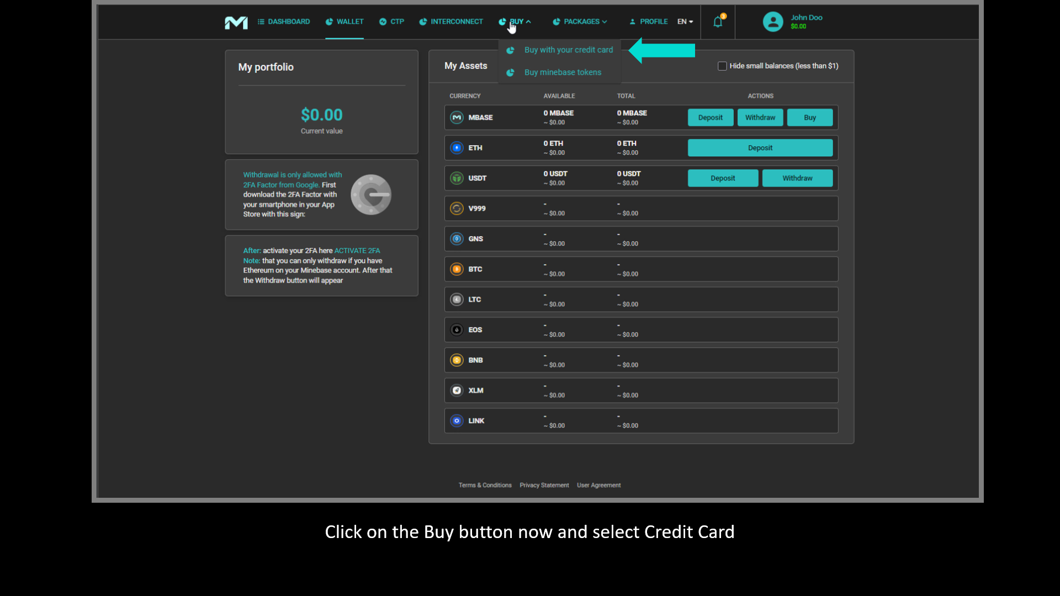
Task: Click the BTC coin icon
Action: tap(457, 269)
